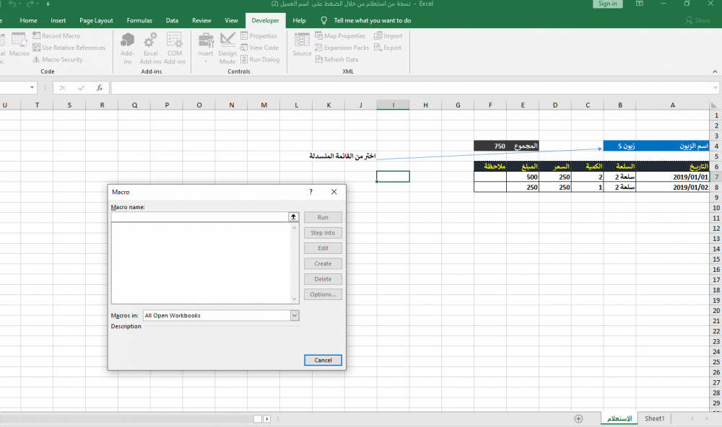The image size is (722, 427).
Task: Click Run Dialog
Action: click(260, 59)
